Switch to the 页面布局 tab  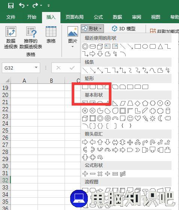point(75,17)
